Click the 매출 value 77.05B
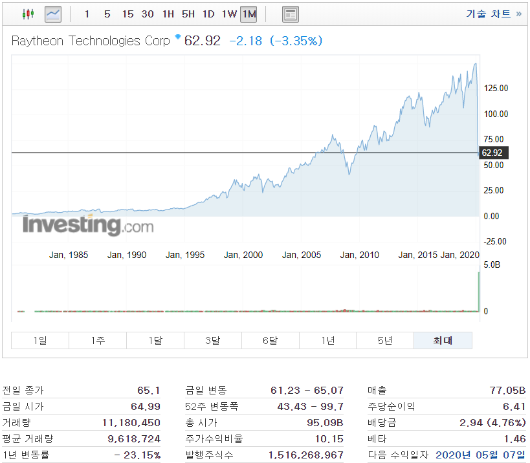The image size is (530, 463). [508, 391]
